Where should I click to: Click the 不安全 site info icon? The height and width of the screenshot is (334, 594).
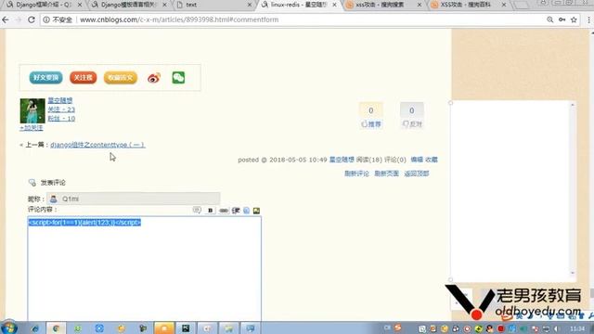46,19
